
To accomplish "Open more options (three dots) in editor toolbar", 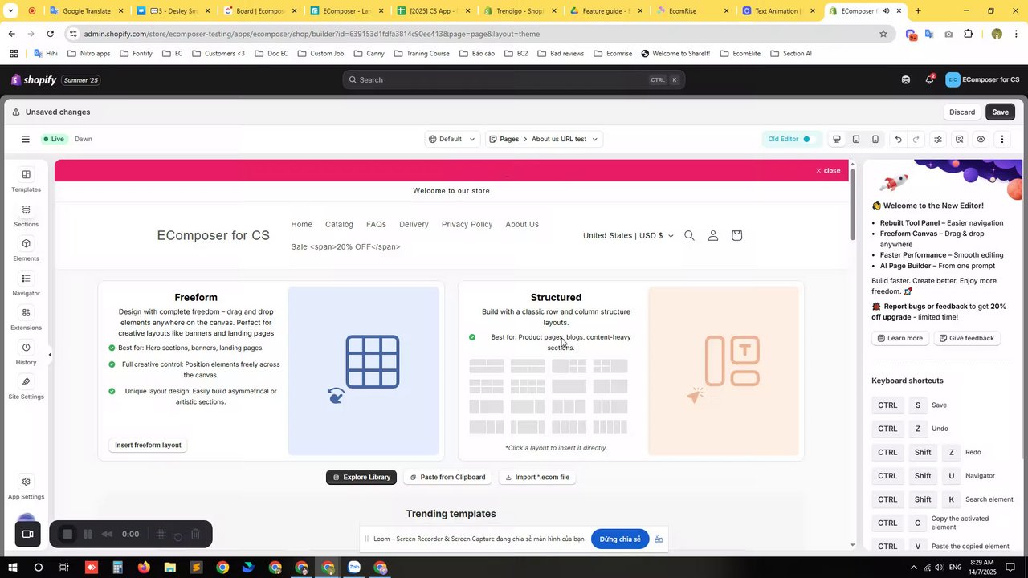I will click(x=1001, y=139).
